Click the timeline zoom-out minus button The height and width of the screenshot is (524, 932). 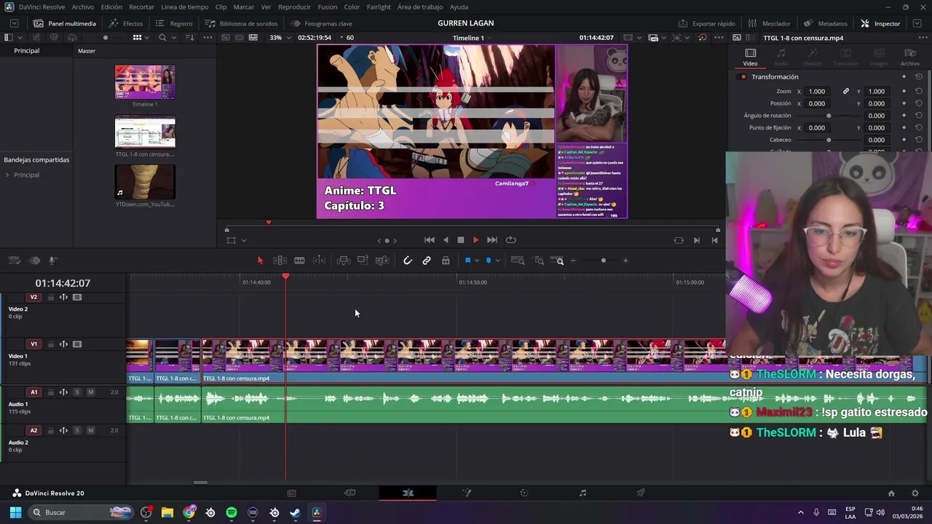573,261
